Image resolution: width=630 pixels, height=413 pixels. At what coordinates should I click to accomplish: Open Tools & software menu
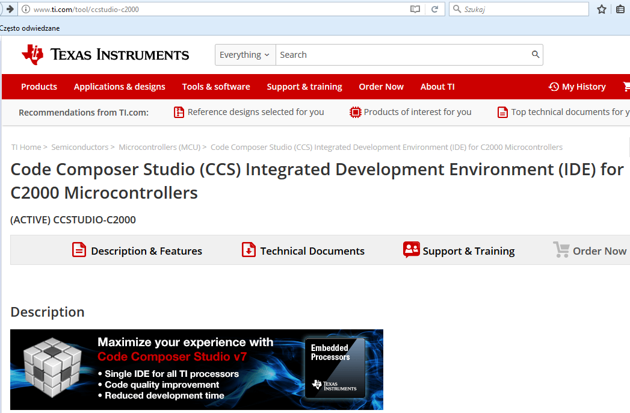tap(216, 87)
